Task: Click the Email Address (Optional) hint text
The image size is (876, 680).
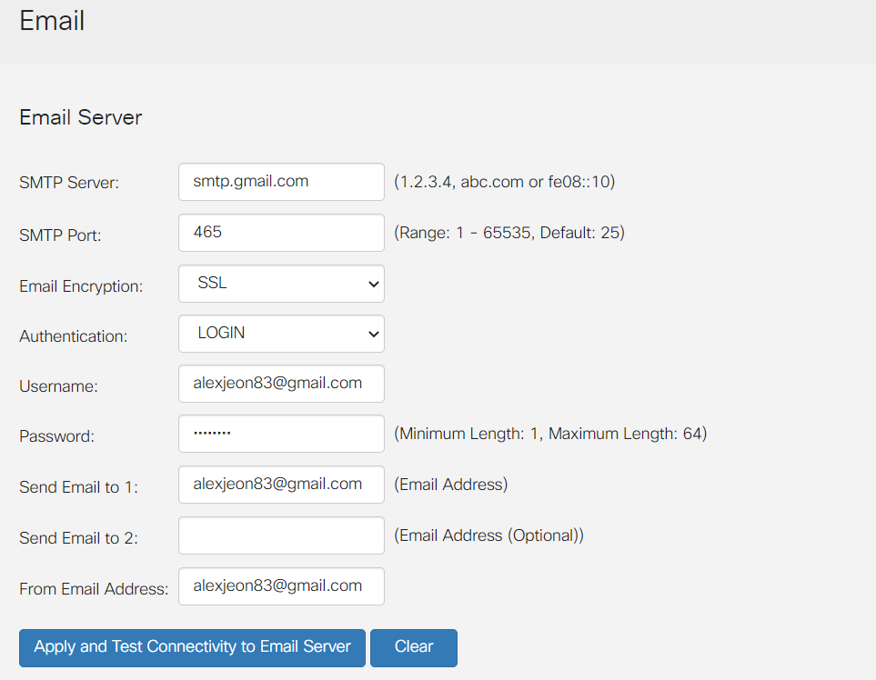Action: pyautogui.click(x=488, y=535)
